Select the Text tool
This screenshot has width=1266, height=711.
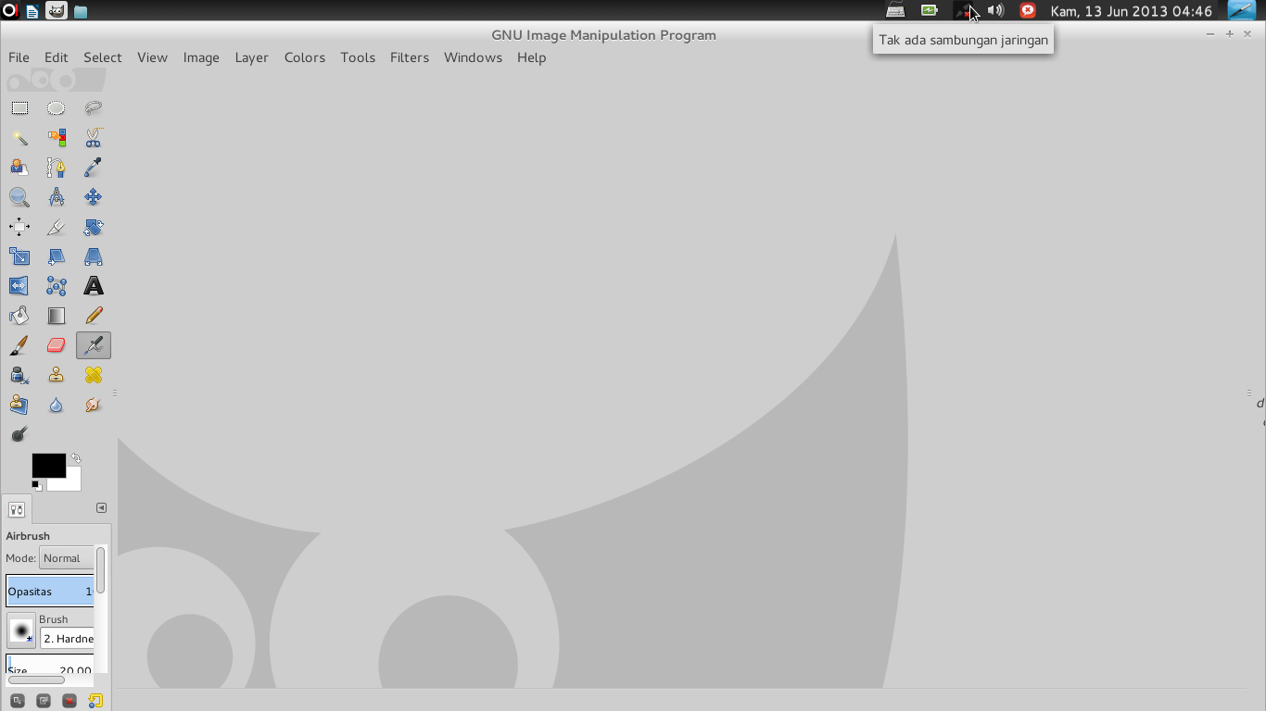click(94, 286)
